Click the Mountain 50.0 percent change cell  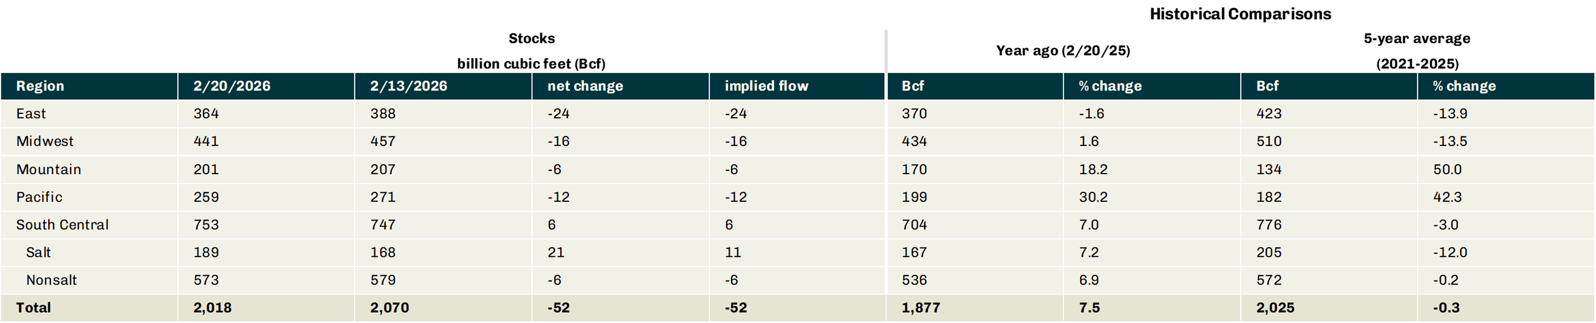1447,170
